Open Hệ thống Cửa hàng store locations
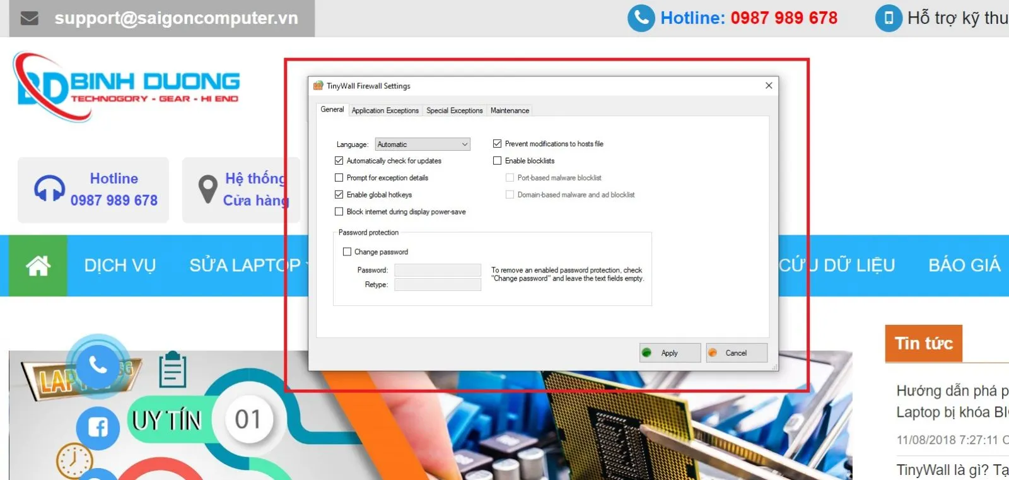 tap(241, 190)
